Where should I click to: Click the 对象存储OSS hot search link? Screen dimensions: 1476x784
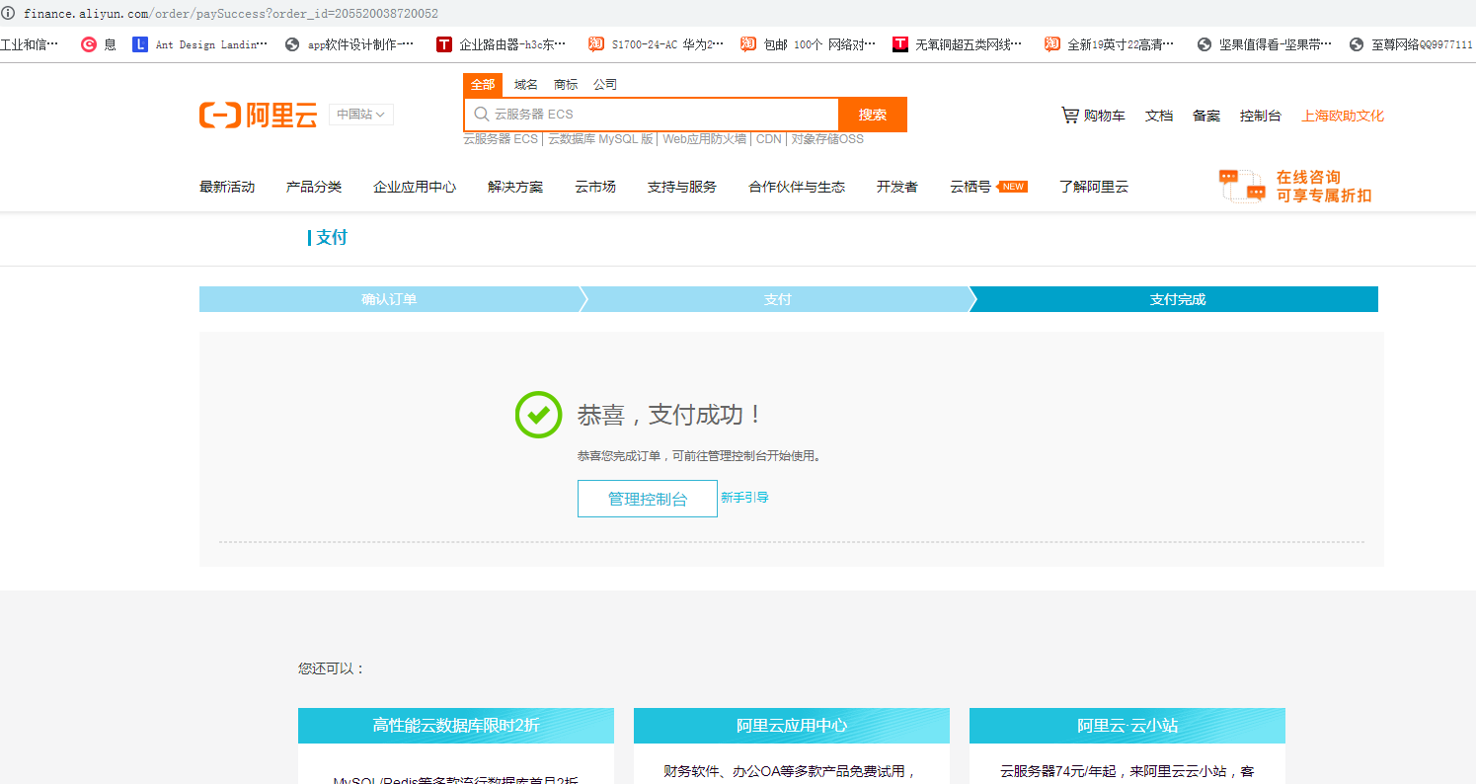point(827,139)
